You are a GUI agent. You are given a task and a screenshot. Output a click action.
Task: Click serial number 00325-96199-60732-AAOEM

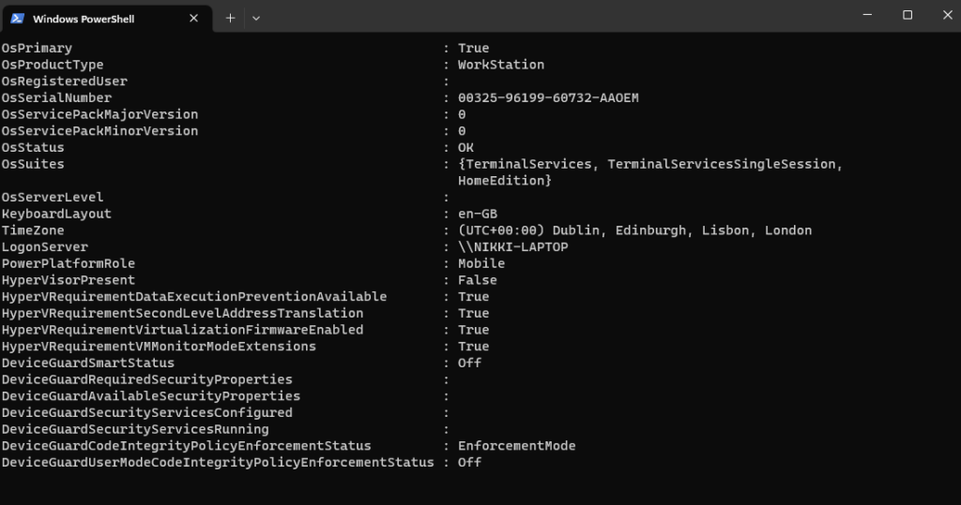548,98
